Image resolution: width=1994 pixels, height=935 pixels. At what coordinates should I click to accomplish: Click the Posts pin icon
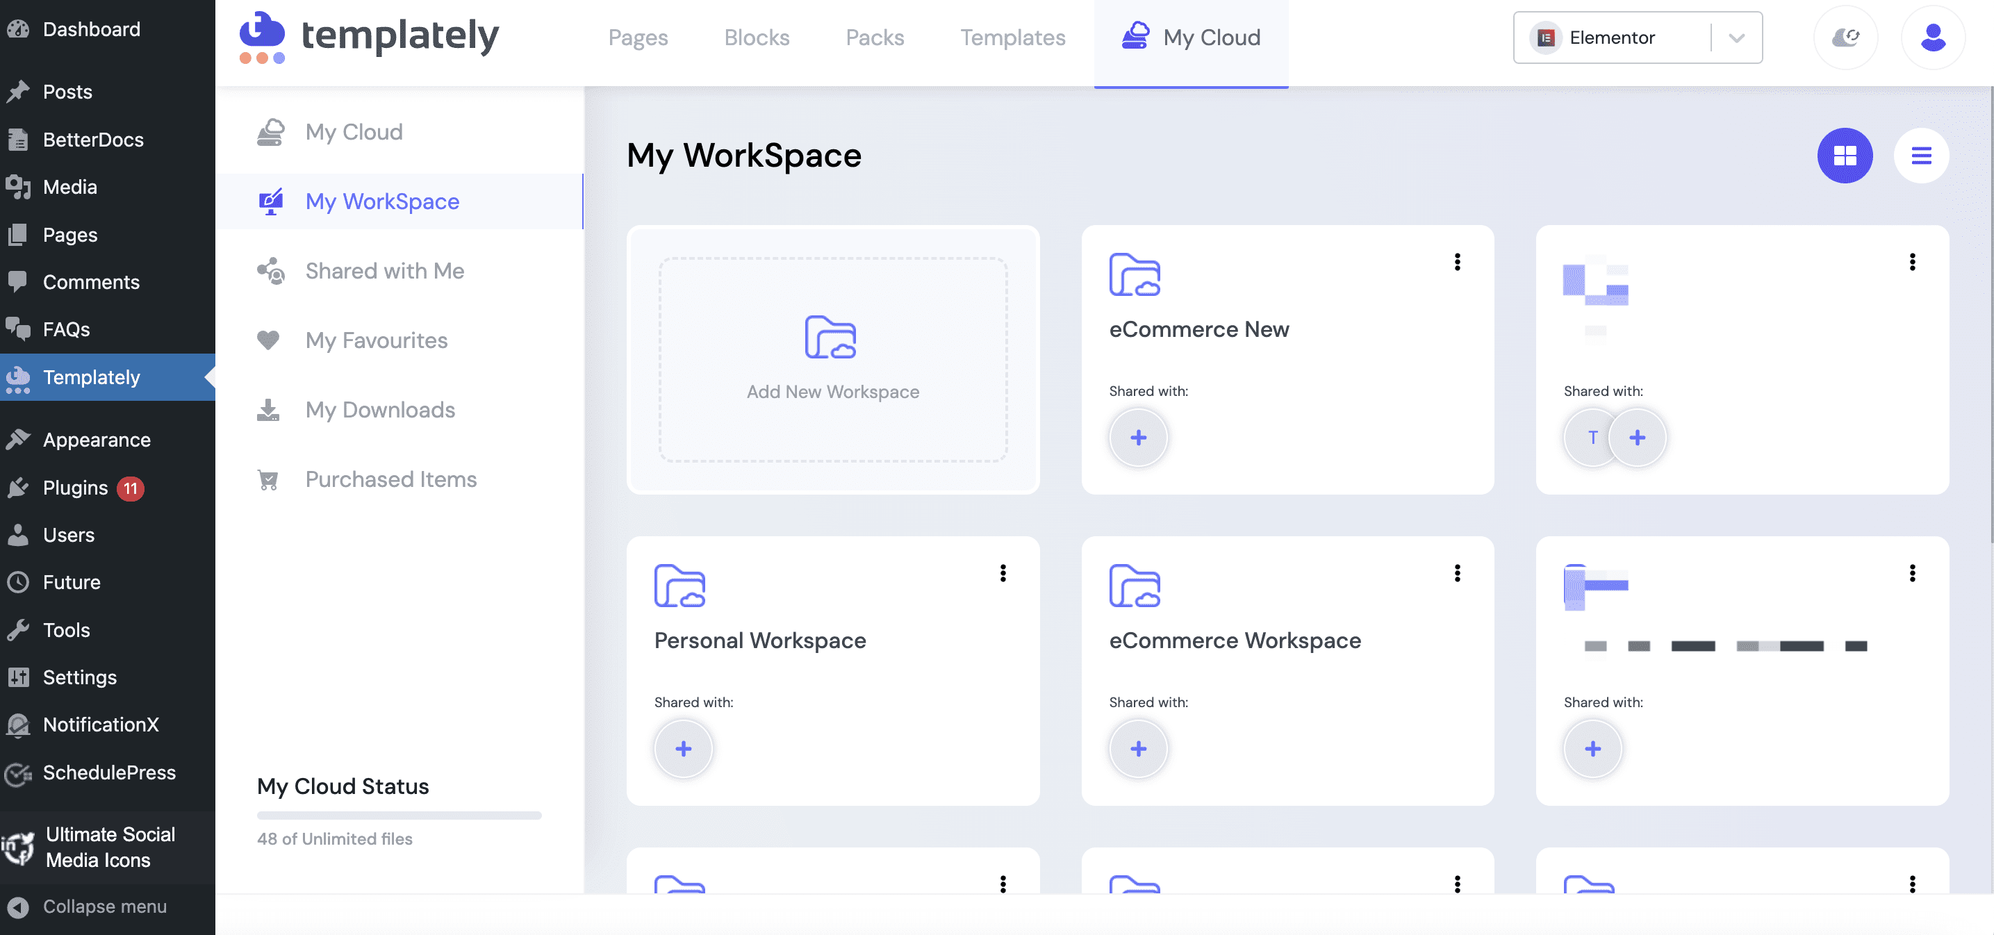[18, 91]
